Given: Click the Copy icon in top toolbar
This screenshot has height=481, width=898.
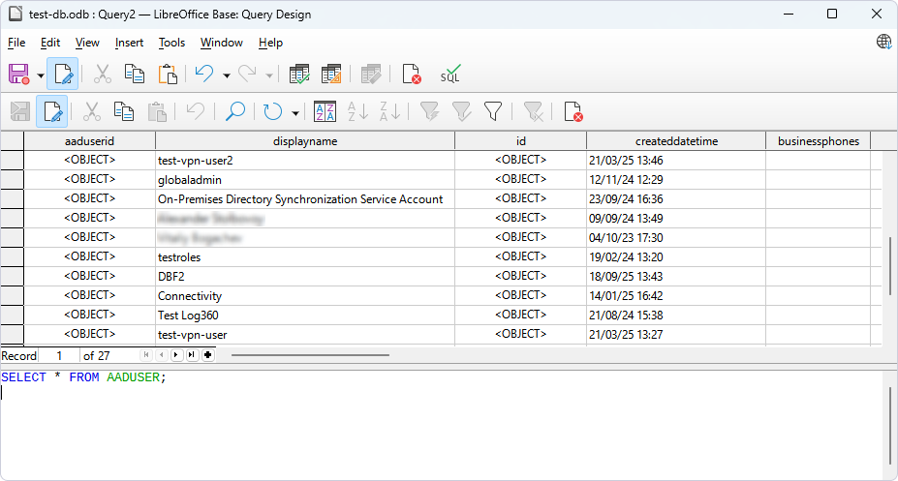Looking at the screenshot, I should coord(135,75).
